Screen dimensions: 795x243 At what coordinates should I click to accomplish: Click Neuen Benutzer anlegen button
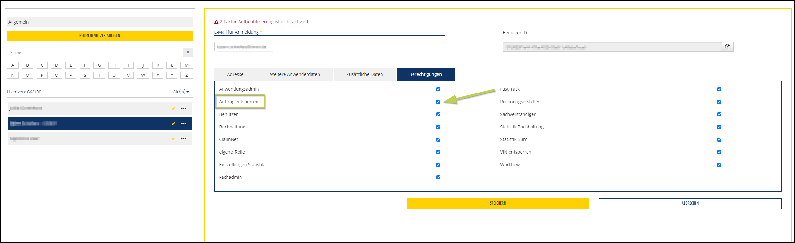tap(100, 36)
